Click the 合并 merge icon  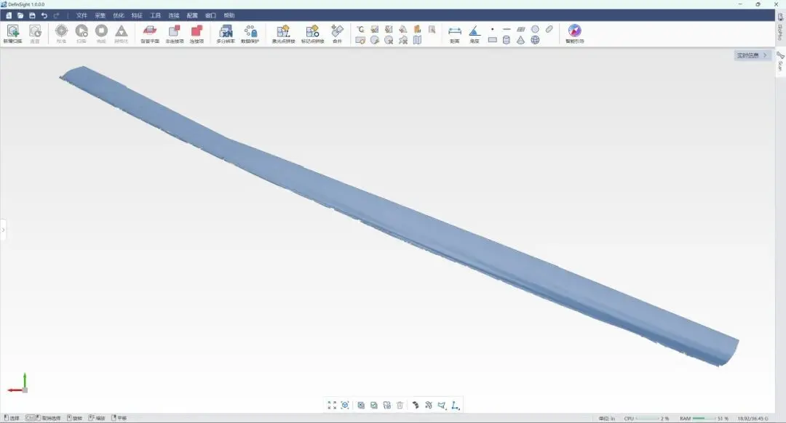click(337, 33)
